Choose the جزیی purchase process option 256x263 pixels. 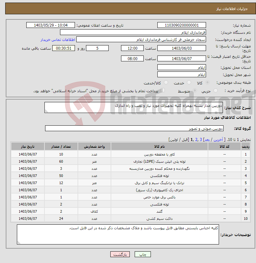pyautogui.click(x=215, y=91)
